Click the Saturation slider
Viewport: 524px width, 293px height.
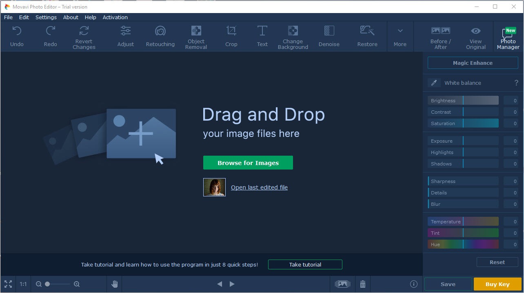(463, 123)
